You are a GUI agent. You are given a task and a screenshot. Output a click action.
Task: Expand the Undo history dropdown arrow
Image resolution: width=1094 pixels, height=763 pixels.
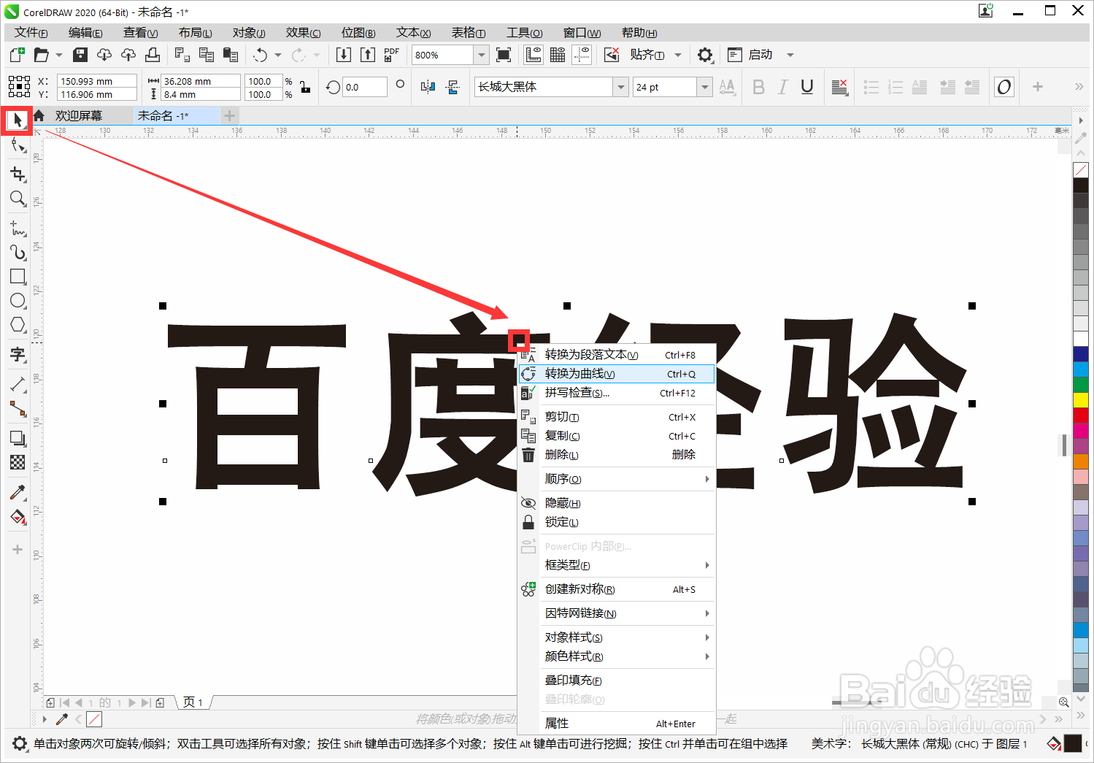coord(278,55)
